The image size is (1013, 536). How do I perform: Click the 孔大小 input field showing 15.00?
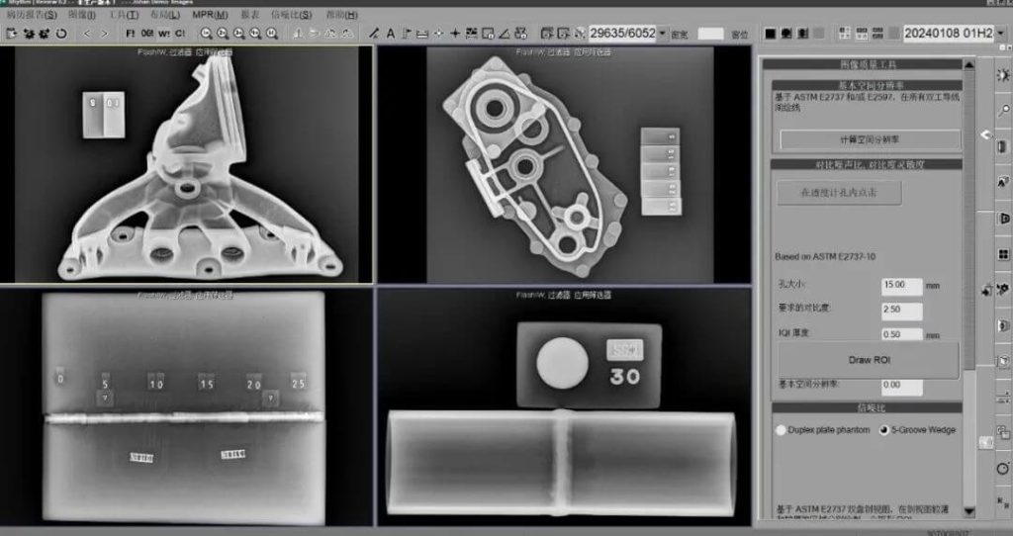901,286
